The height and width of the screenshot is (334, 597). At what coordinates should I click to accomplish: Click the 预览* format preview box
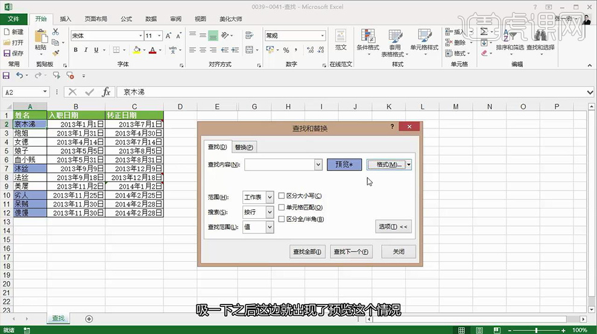pyautogui.click(x=344, y=165)
